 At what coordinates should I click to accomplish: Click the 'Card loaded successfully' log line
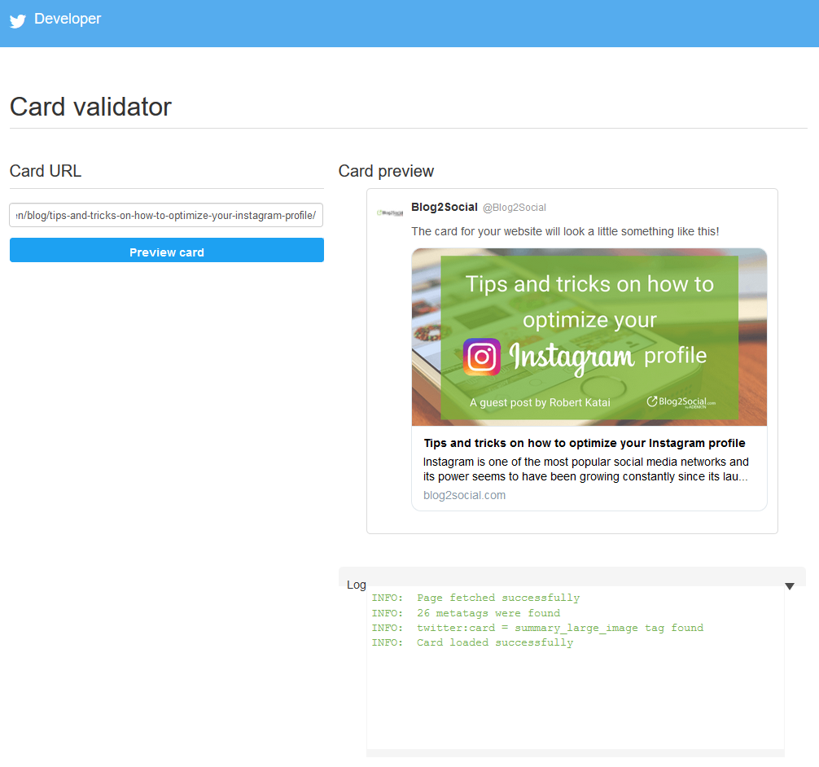(x=472, y=642)
